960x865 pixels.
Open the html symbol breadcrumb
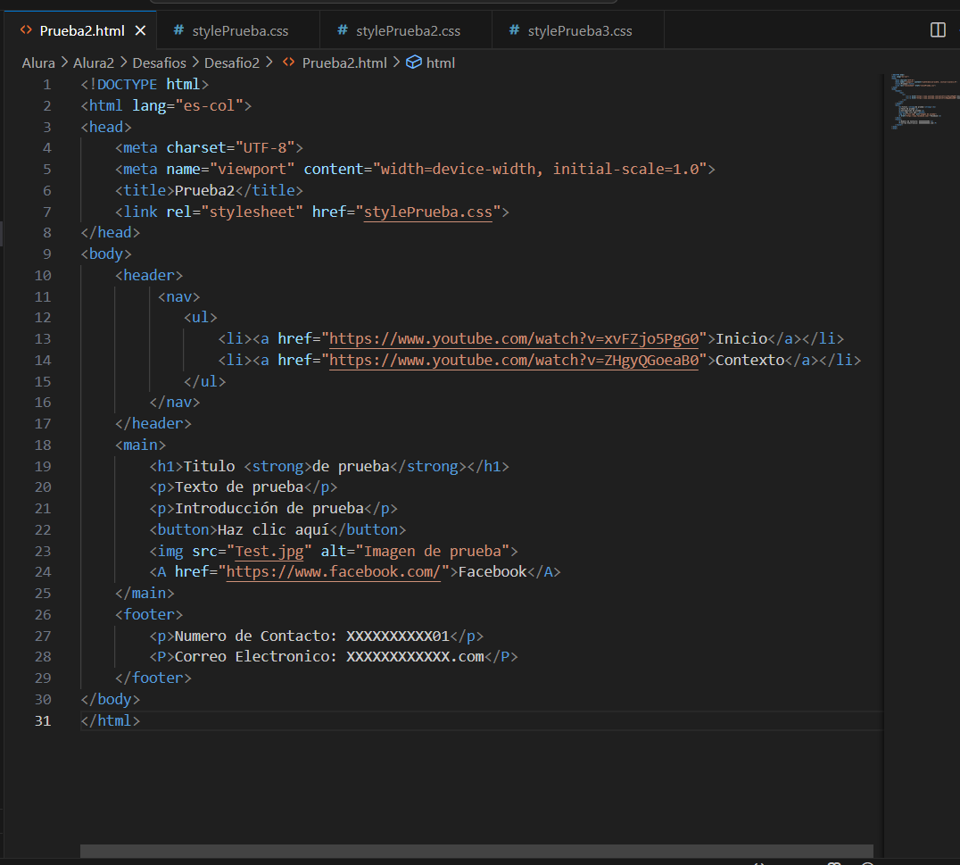pyautogui.click(x=440, y=63)
